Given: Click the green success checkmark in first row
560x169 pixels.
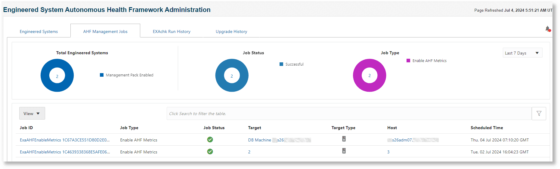Looking at the screenshot, I should coord(210,140).
